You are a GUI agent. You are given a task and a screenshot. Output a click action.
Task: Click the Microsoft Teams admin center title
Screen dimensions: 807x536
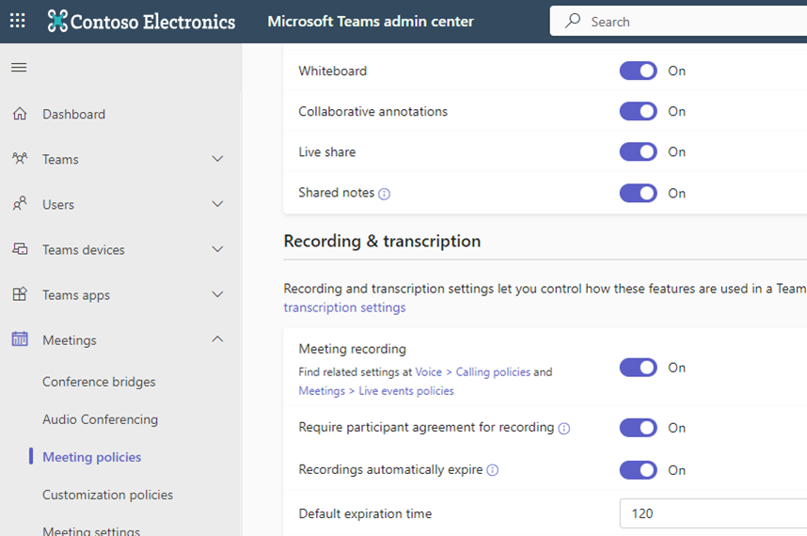(371, 21)
